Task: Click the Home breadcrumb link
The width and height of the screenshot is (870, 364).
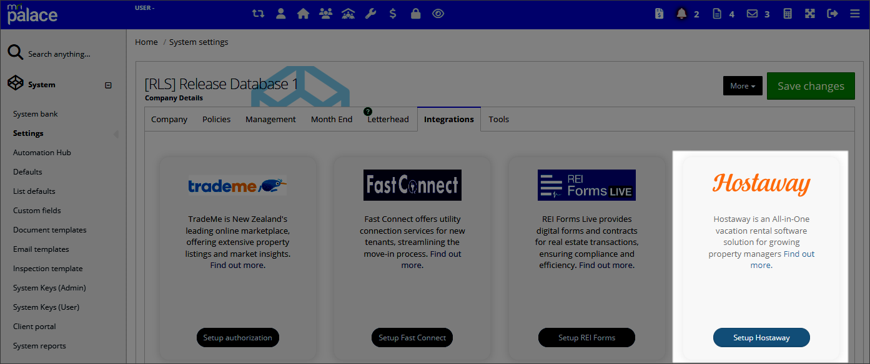Action: pos(146,42)
